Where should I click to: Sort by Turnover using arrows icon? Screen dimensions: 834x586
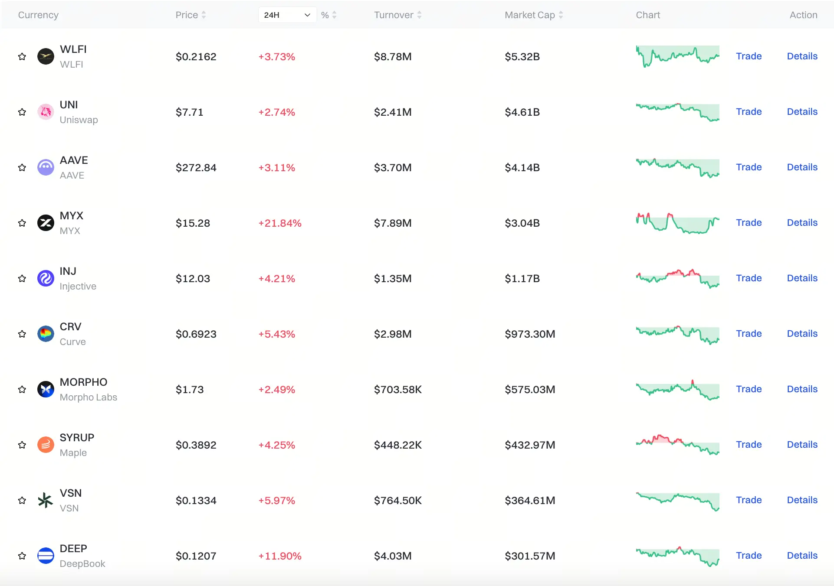(419, 15)
